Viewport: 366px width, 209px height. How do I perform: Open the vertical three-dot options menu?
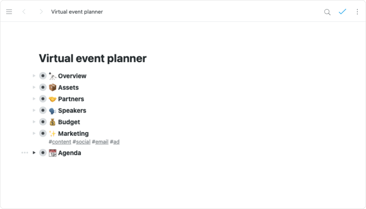tap(357, 12)
